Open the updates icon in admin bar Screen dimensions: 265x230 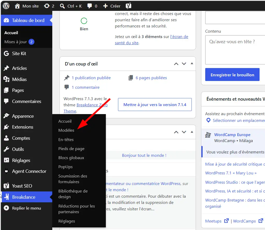pyautogui.click(x=49, y=6)
